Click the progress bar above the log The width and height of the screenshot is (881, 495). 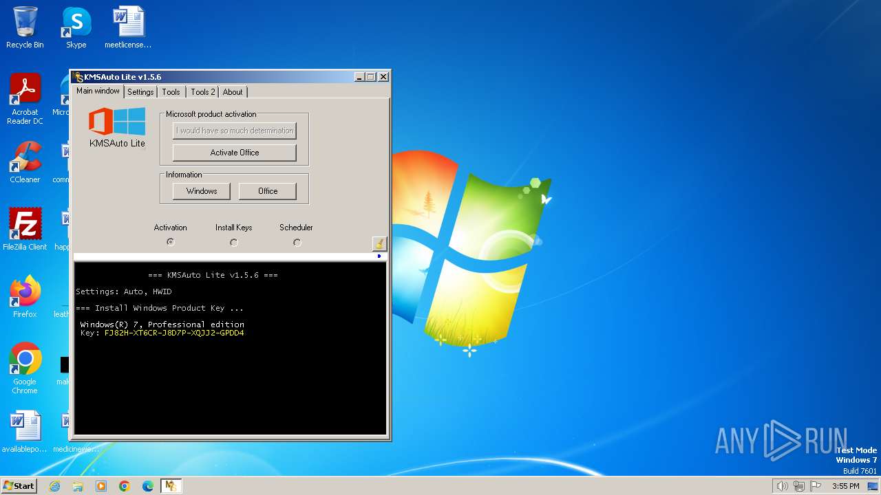[230, 256]
